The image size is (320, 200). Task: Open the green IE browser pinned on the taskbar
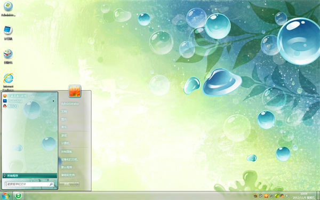click(19, 196)
